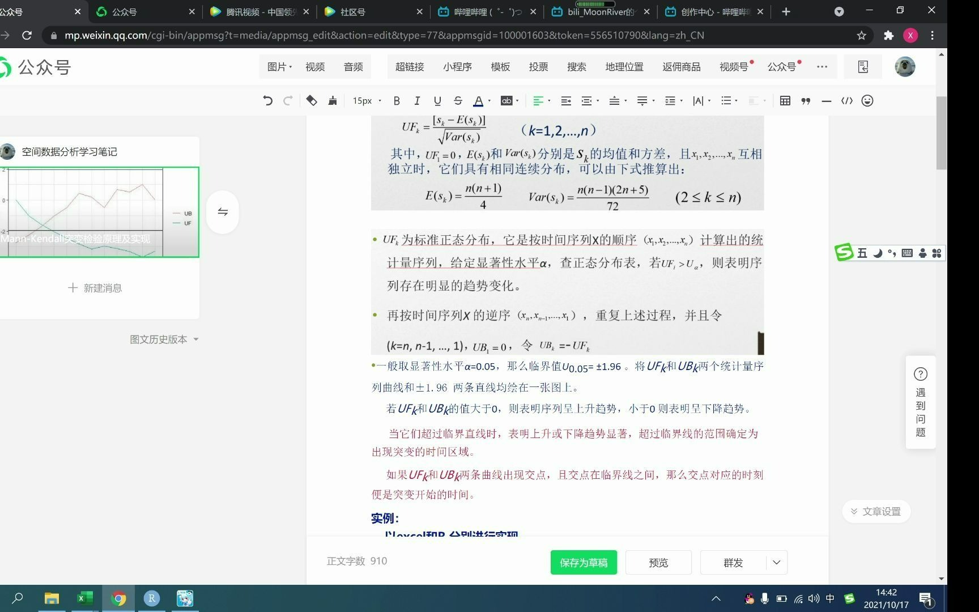The height and width of the screenshot is (612, 979).
Task: Open spacing before paragraph options
Action: coord(618,101)
